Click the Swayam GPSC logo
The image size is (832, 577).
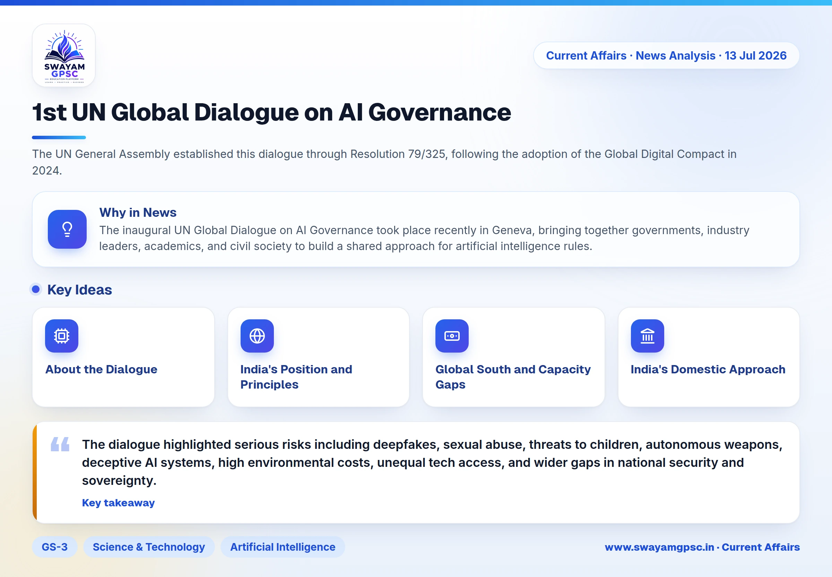[x=64, y=55]
